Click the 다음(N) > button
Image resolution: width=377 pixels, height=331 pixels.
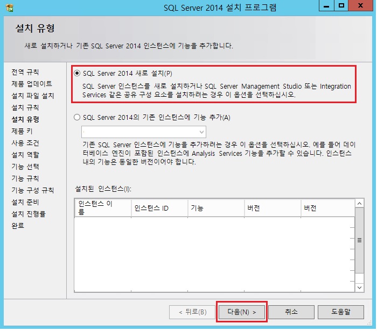pyautogui.click(x=242, y=312)
